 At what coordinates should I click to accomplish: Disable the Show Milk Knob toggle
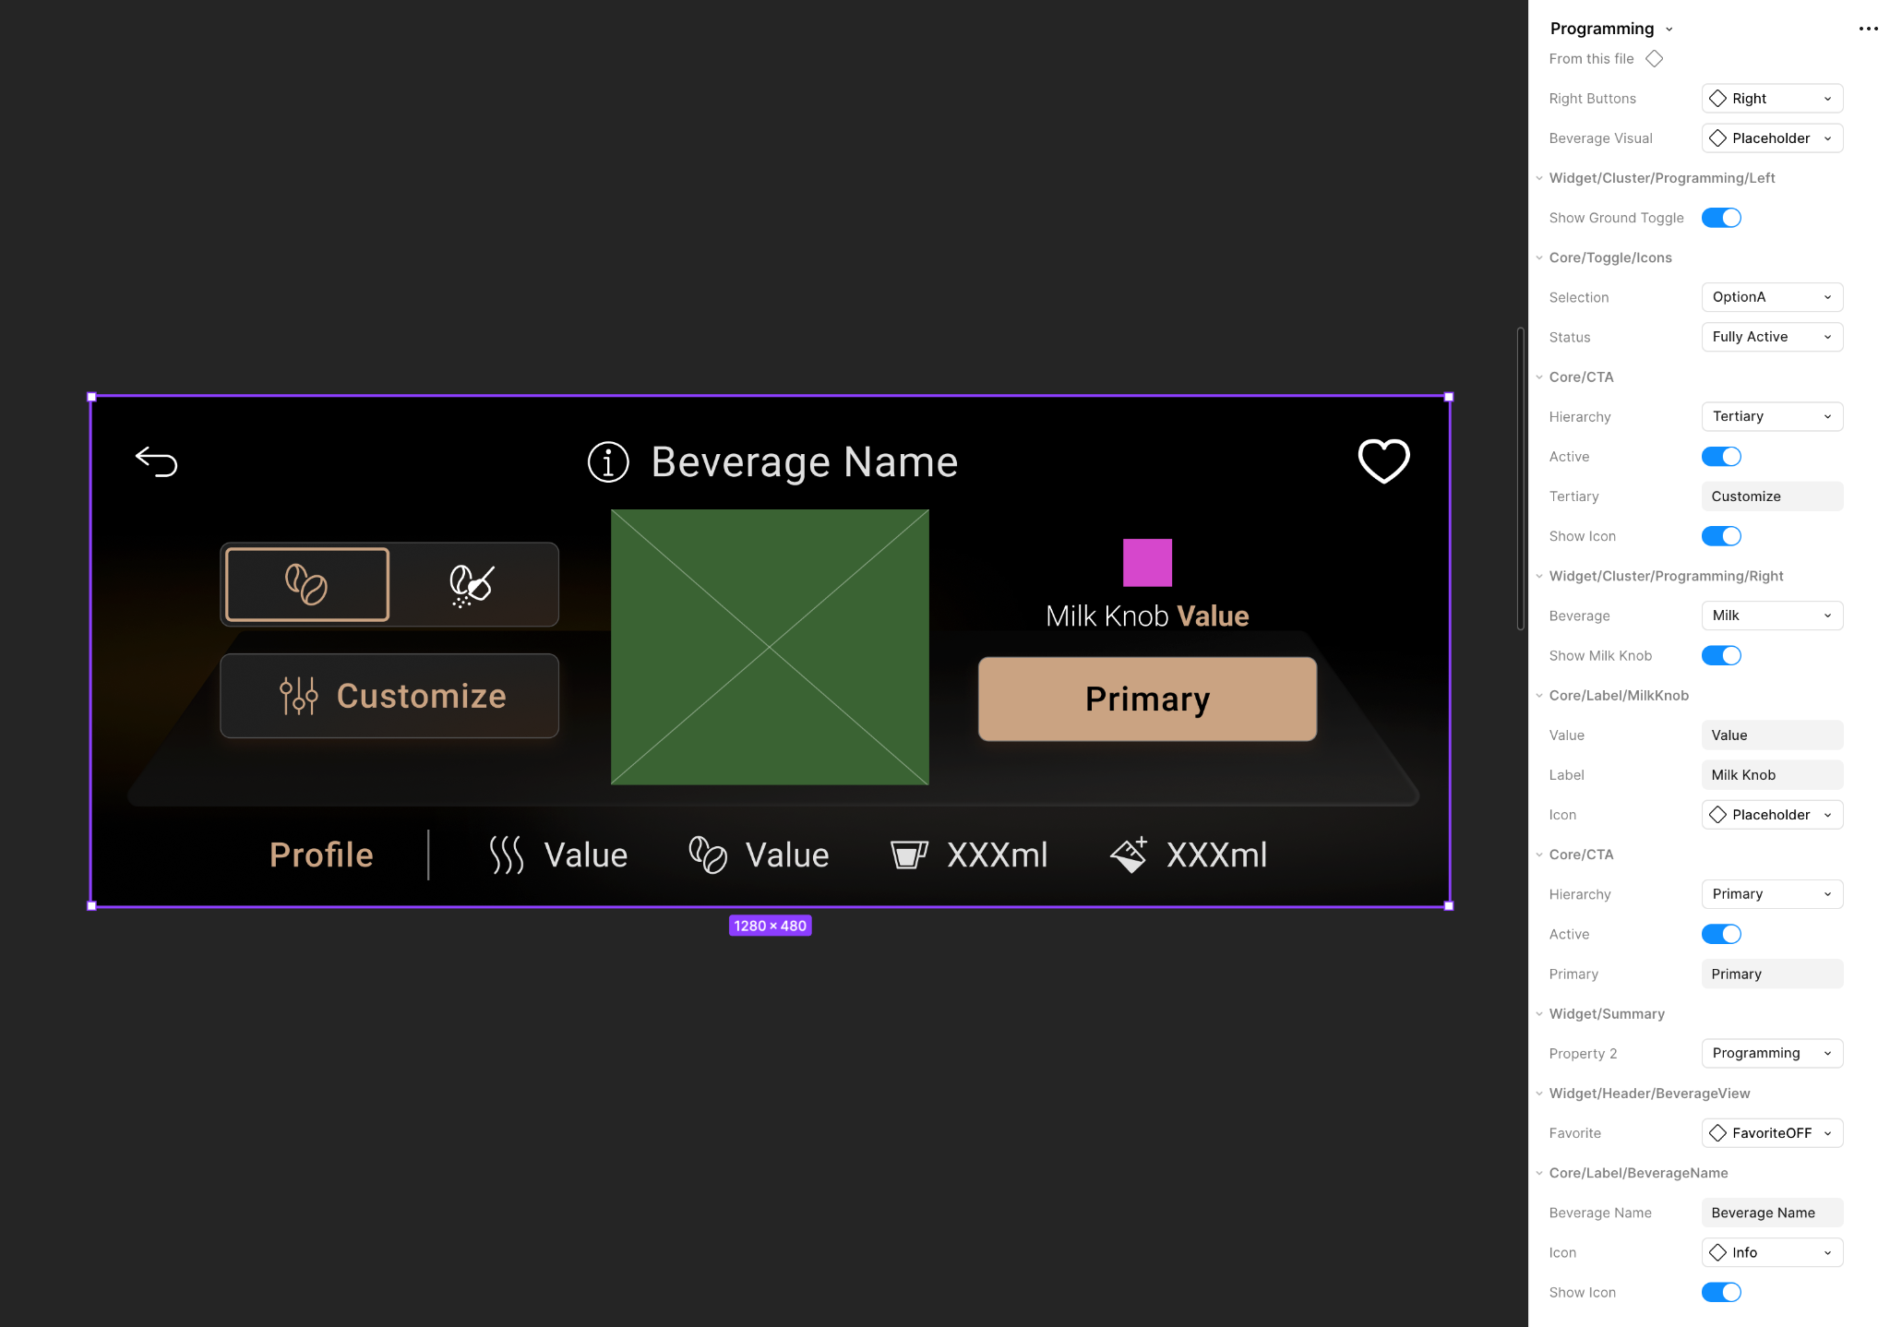(x=1720, y=655)
